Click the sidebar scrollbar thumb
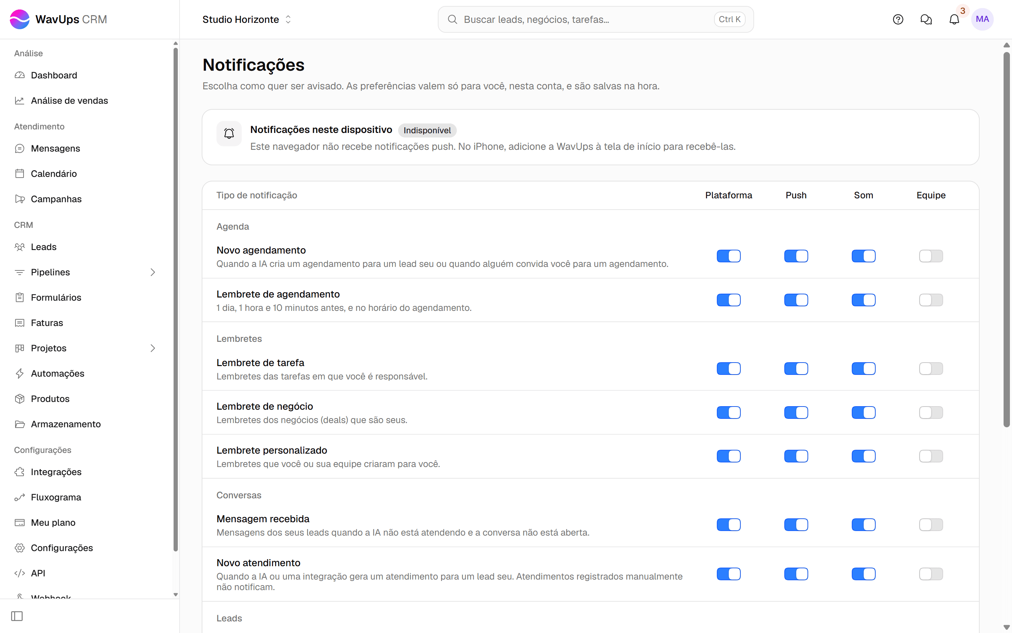1012x633 pixels. (x=176, y=300)
